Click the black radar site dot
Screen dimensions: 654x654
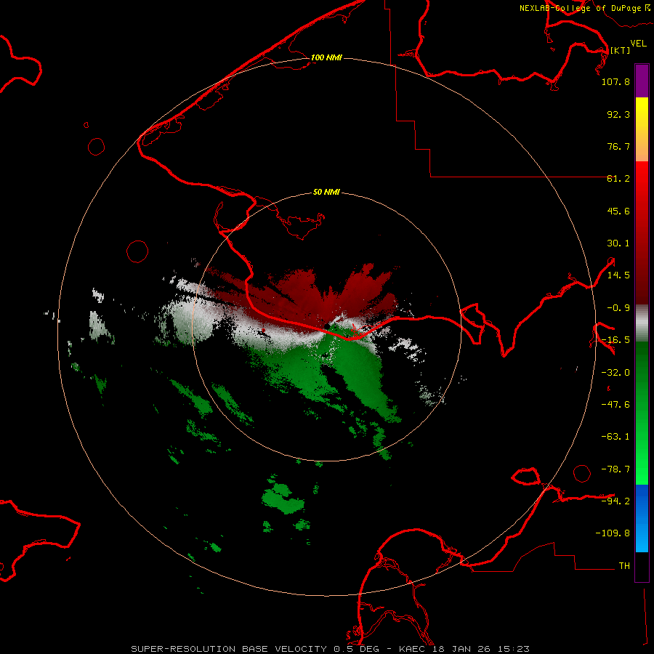click(x=327, y=326)
